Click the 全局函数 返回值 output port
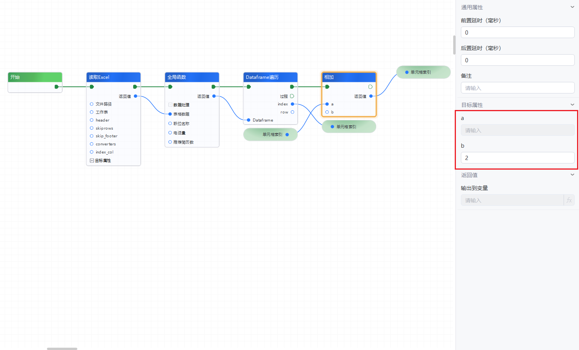Screen dimensions: 579x350 click(214, 96)
